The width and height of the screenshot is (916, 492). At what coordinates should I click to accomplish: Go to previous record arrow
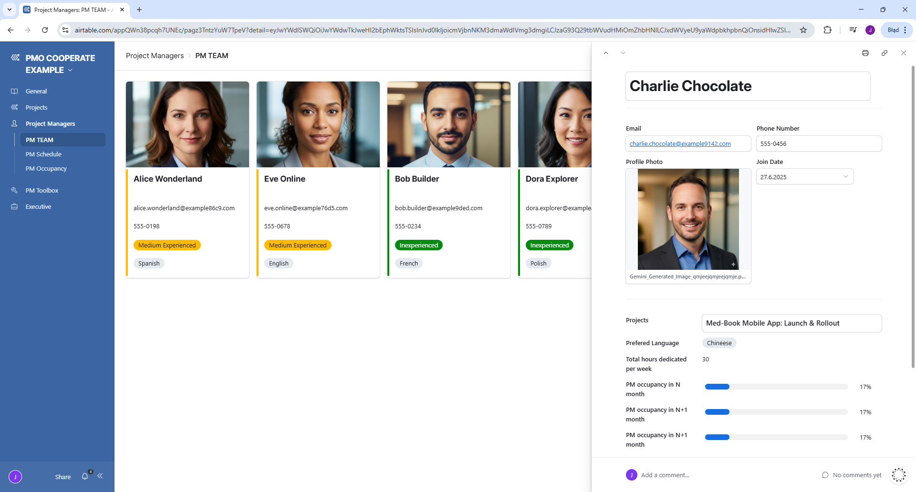[x=605, y=53]
